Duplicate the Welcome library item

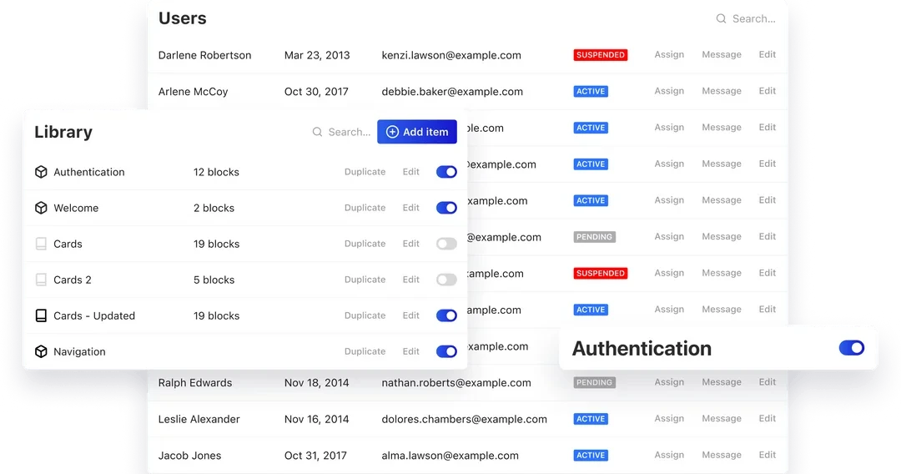365,208
